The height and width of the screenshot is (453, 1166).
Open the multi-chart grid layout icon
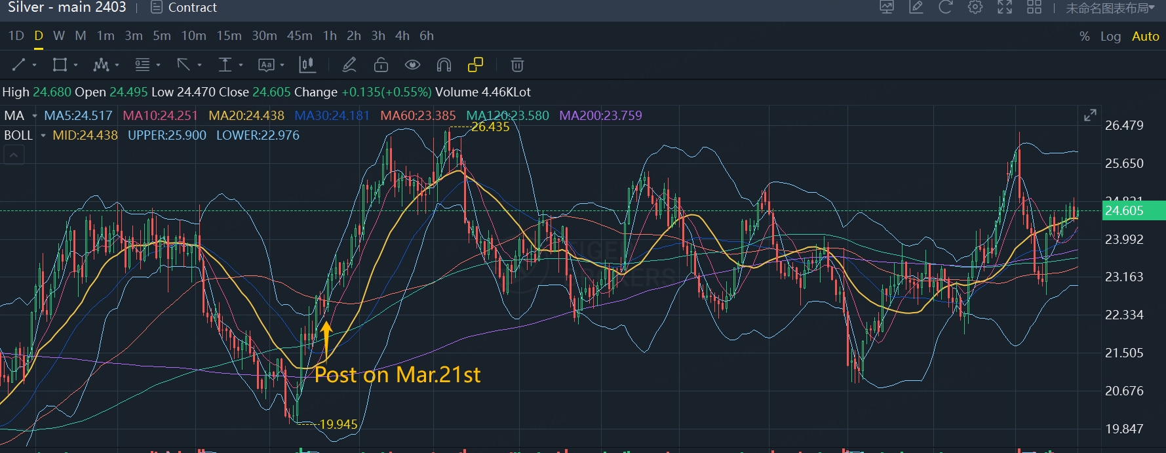tap(1034, 8)
